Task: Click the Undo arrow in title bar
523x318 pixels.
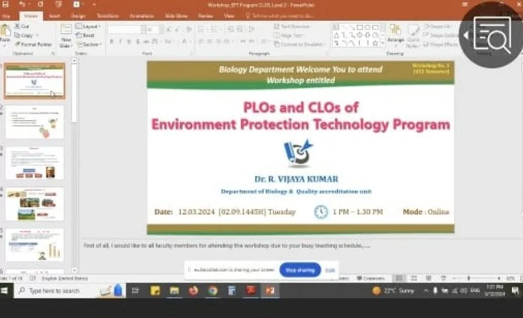Action: pyautogui.click(x=22, y=4)
